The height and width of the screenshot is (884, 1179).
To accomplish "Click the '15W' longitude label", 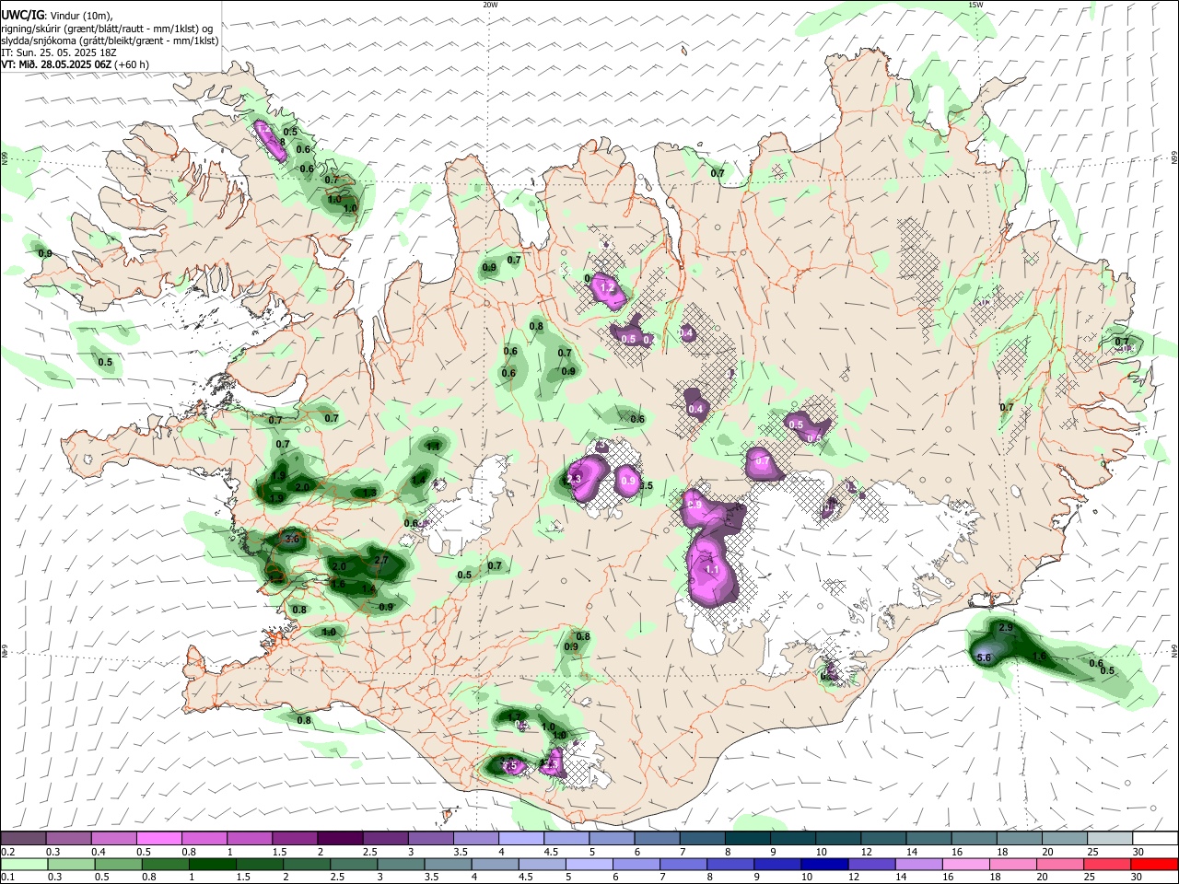I will tap(975, 5).
